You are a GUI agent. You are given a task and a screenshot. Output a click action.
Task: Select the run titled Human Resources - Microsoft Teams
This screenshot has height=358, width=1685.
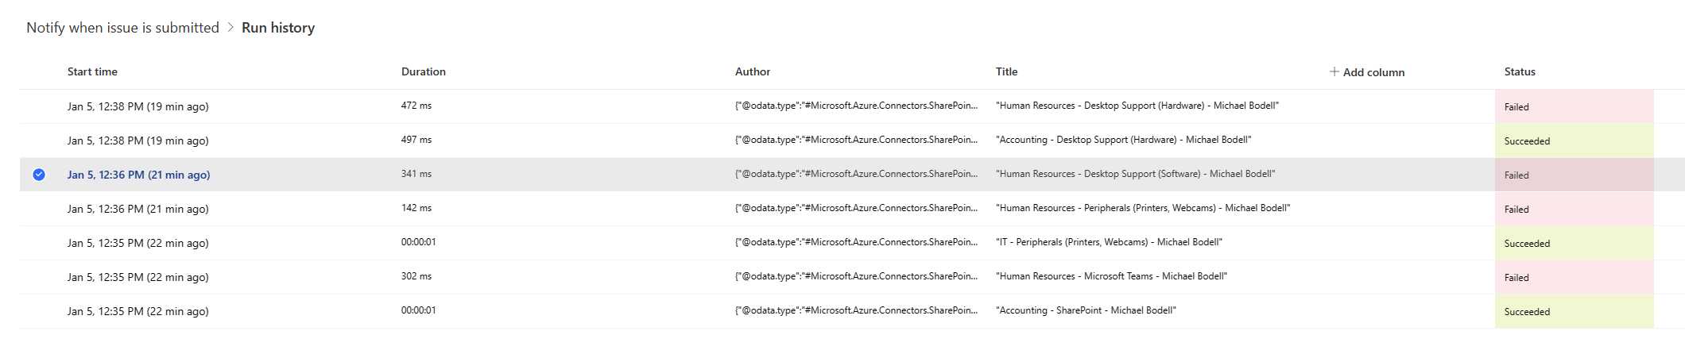coord(852,277)
